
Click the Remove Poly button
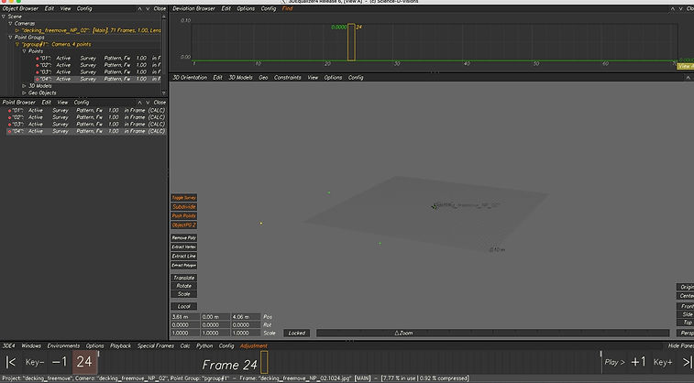click(183, 238)
